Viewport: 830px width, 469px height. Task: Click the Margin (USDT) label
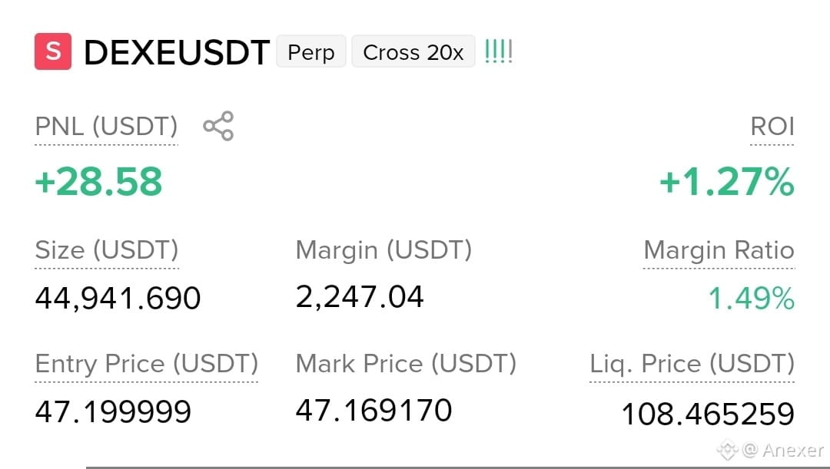(383, 250)
